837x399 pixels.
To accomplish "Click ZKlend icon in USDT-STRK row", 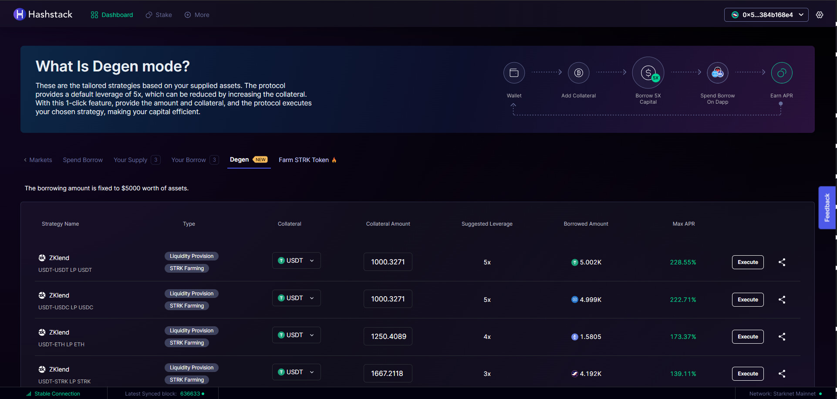I will click(42, 369).
